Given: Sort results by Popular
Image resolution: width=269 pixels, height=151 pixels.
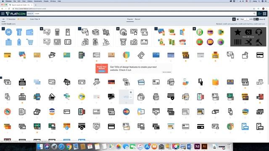Looking at the screenshot, I should [130, 19].
